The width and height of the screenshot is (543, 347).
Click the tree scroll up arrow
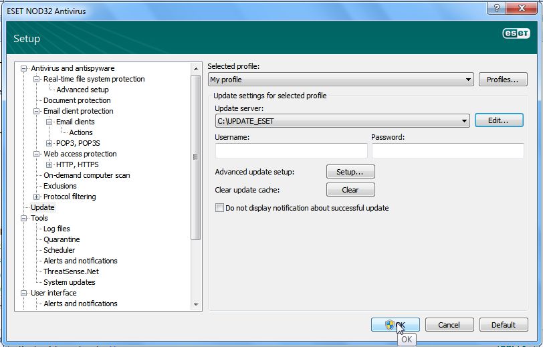pos(196,69)
